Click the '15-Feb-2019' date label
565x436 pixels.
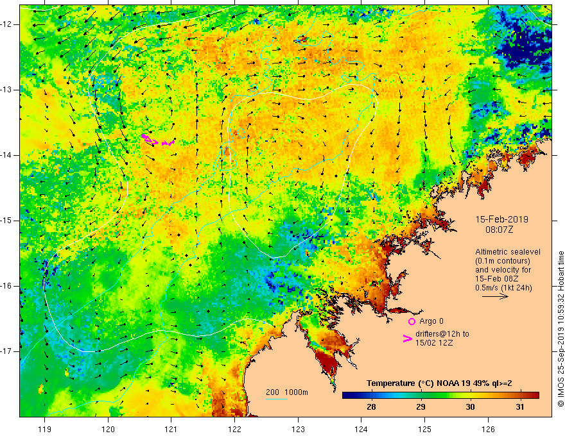point(501,219)
